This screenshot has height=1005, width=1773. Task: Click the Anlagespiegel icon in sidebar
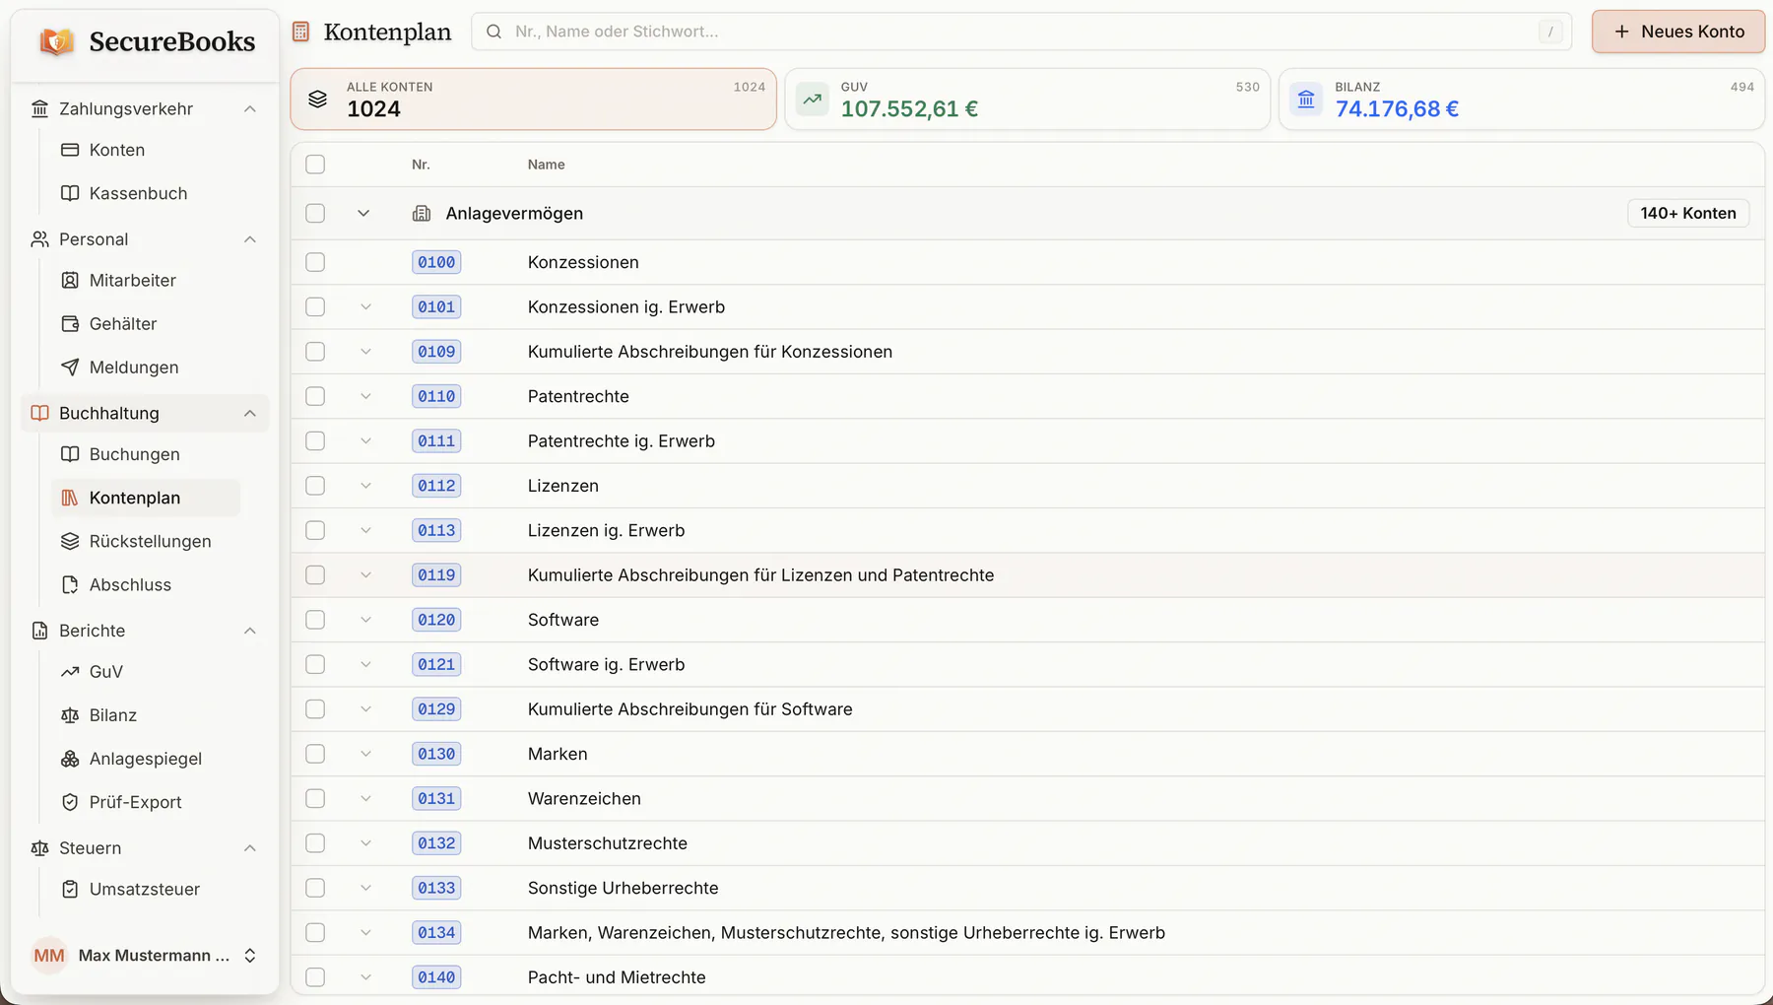(x=70, y=759)
